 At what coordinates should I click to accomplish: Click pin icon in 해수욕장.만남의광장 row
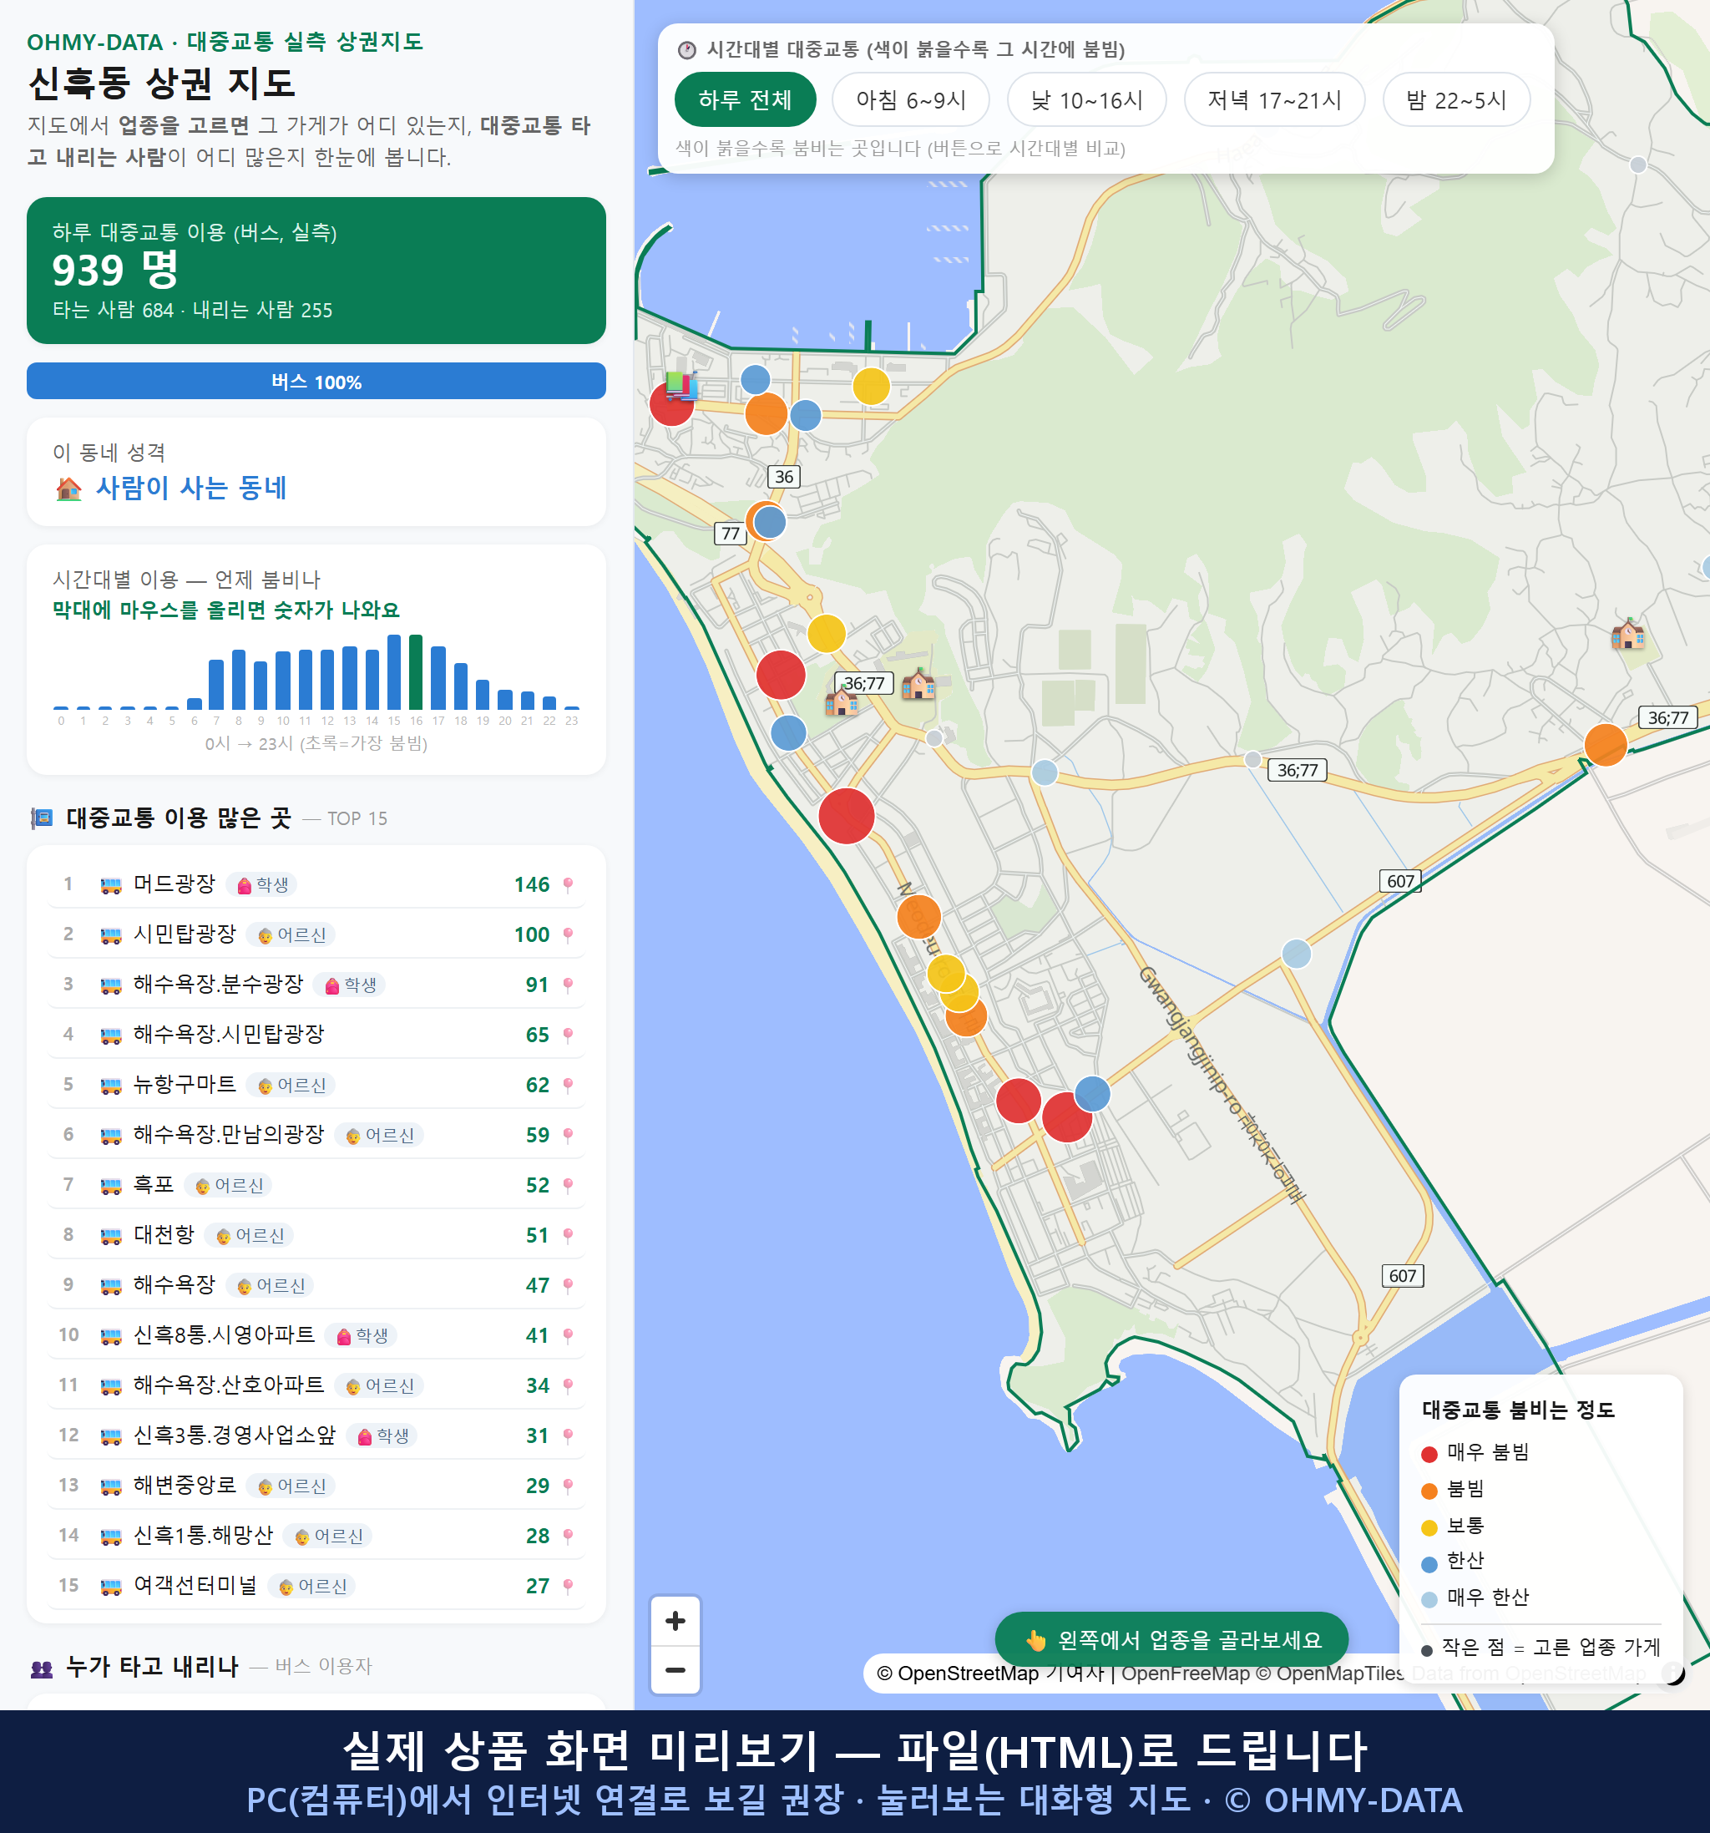point(568,1135)
